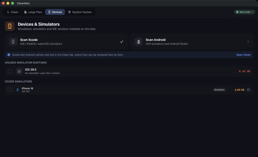This screenshot has height=157, width=258.
Task: Click the document icon on Large Files tab
Action: [x=25, y=12]
